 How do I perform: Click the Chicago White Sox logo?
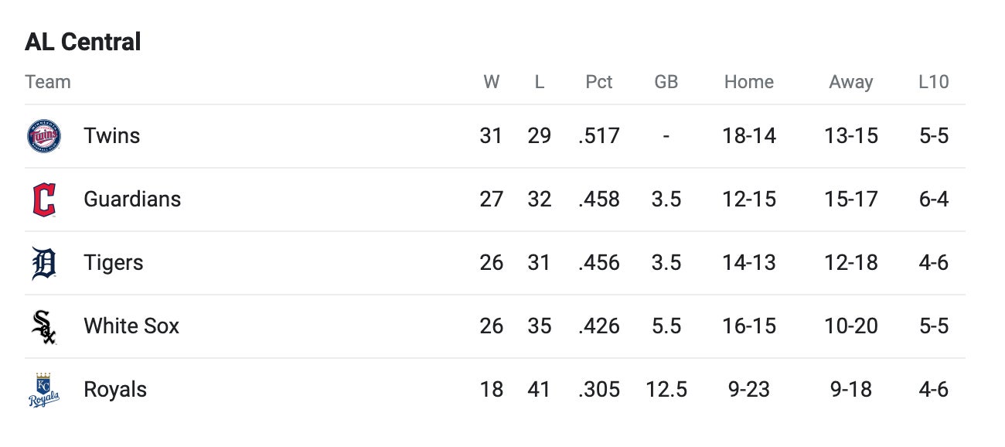click(43, 326)
